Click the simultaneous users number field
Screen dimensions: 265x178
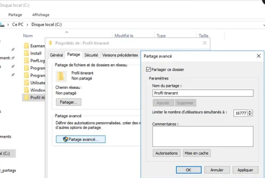click(x=240, y=113)
